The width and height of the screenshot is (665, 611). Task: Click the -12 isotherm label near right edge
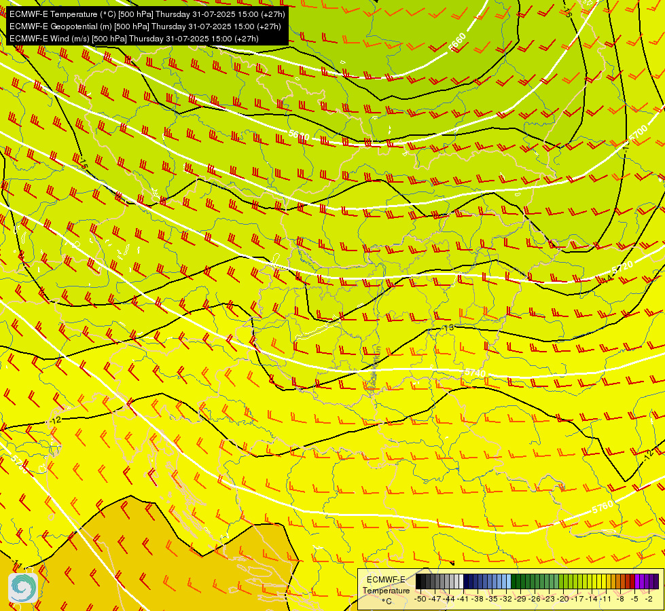[647, 456]
